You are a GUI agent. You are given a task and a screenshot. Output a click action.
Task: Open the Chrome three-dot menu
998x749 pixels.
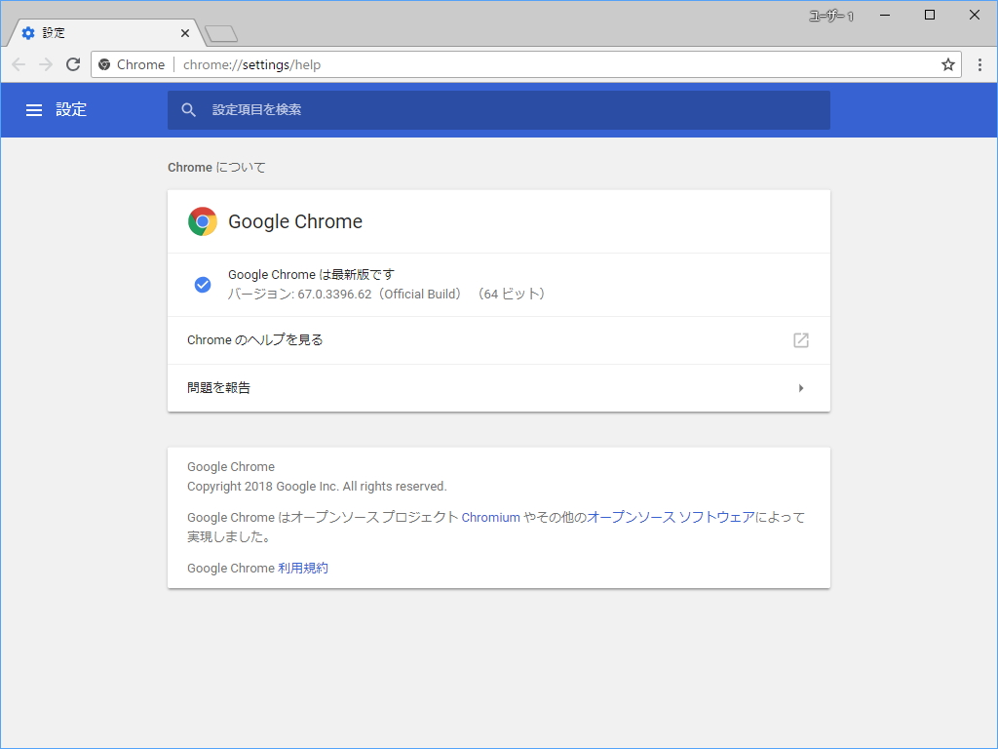(x=979, y=64)
